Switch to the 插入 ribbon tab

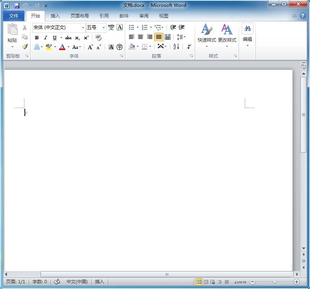pos(55,16)
